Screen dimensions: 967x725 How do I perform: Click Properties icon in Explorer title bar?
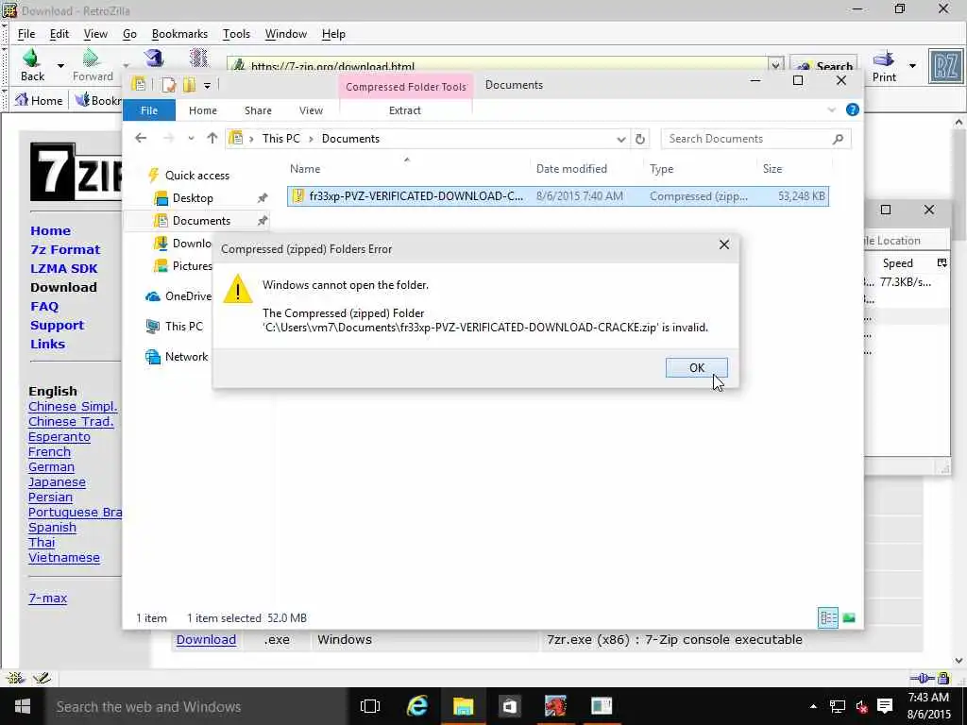[x=169, y=84]
